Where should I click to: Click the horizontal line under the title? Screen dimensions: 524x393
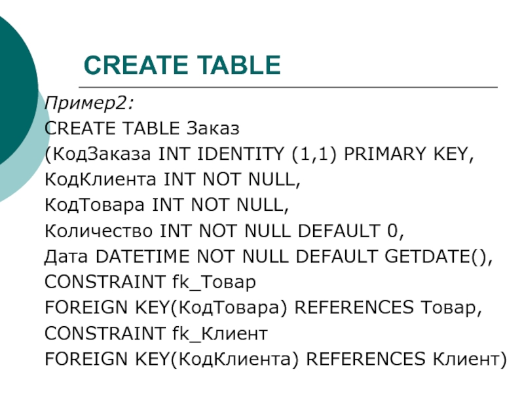tap(288, 87)
